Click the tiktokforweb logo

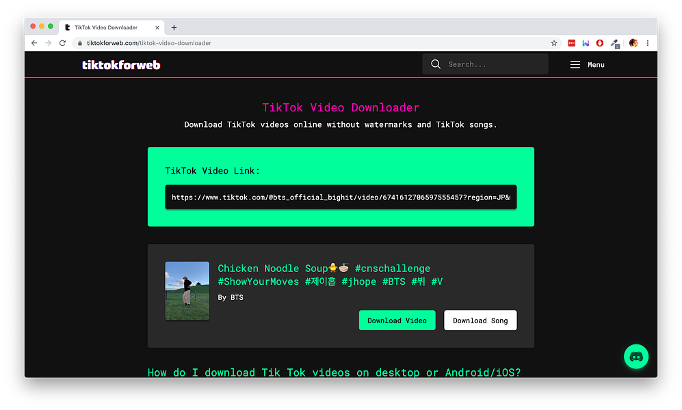click(x=121, y=65)
